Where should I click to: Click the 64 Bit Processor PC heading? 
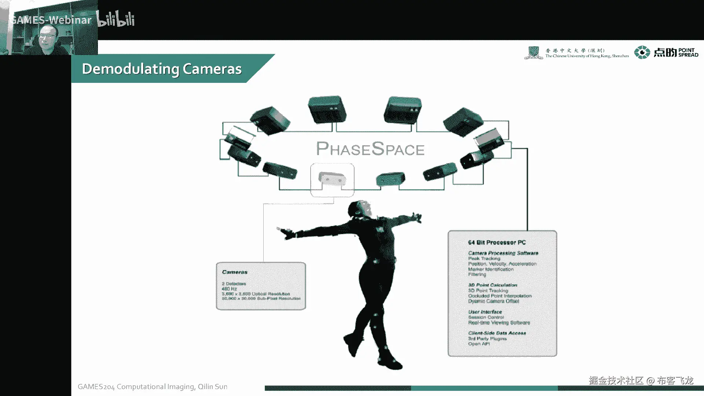pos(497,242)
